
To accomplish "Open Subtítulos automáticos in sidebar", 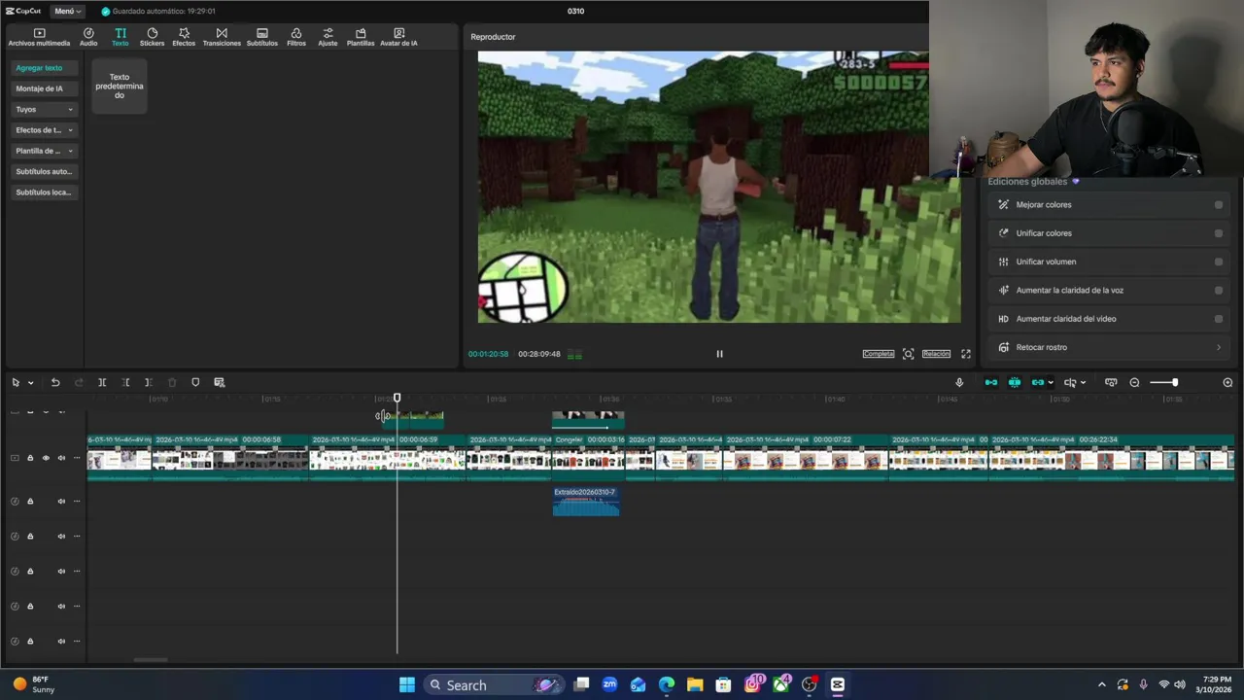I will tap(44, 171).
